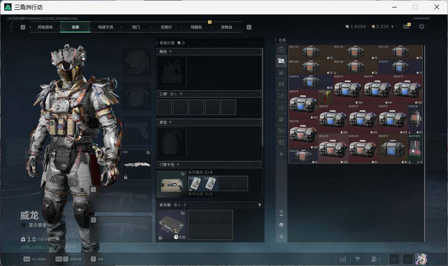This screenshot has height=266, width=448.
Task: Select the first keycard in 长弓溪谷 row
Action: click(x=196, y=183)
